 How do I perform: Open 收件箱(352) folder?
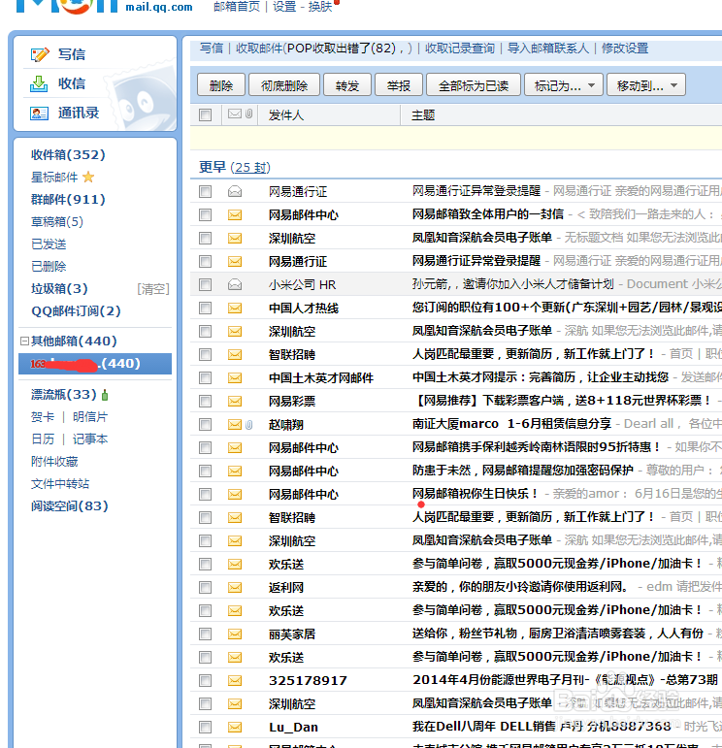(x=68, y=155)
